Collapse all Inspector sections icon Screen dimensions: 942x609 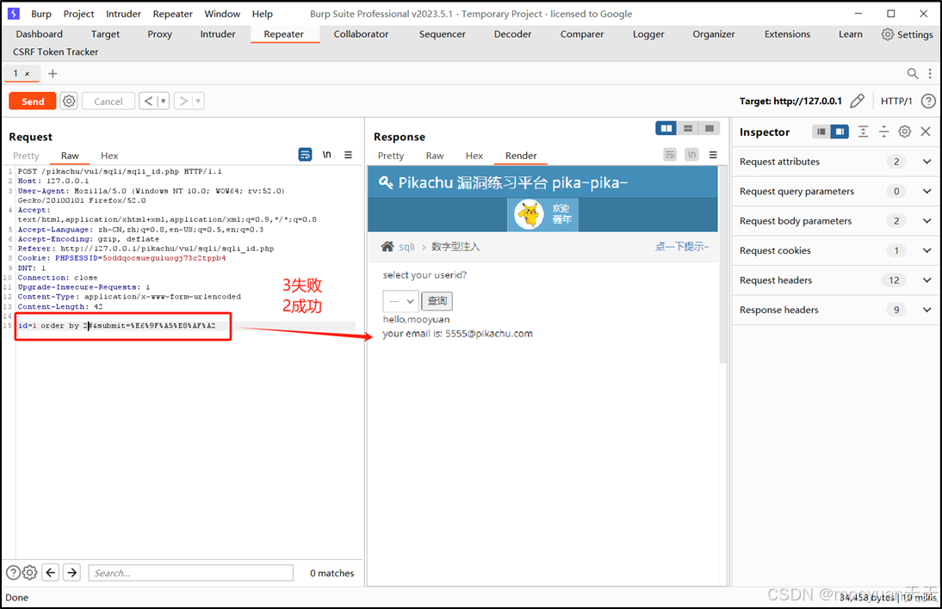pos(883,132)
